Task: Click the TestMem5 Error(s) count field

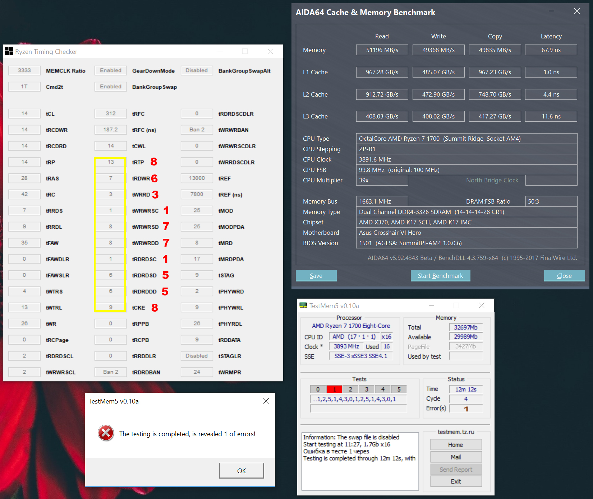Action: tap(466, 409)
